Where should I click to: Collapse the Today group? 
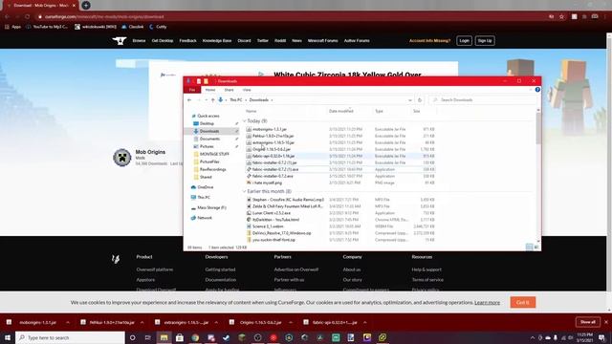(x=245, y=121)
